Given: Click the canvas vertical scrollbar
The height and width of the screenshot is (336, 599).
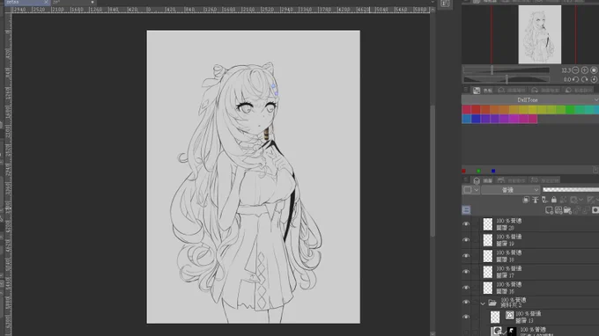Looking at the screenshot, I should click(433, 171).
